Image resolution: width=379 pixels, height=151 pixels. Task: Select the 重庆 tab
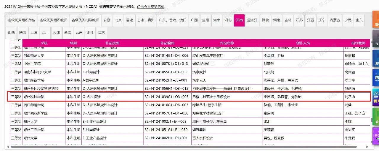(102, 33)
